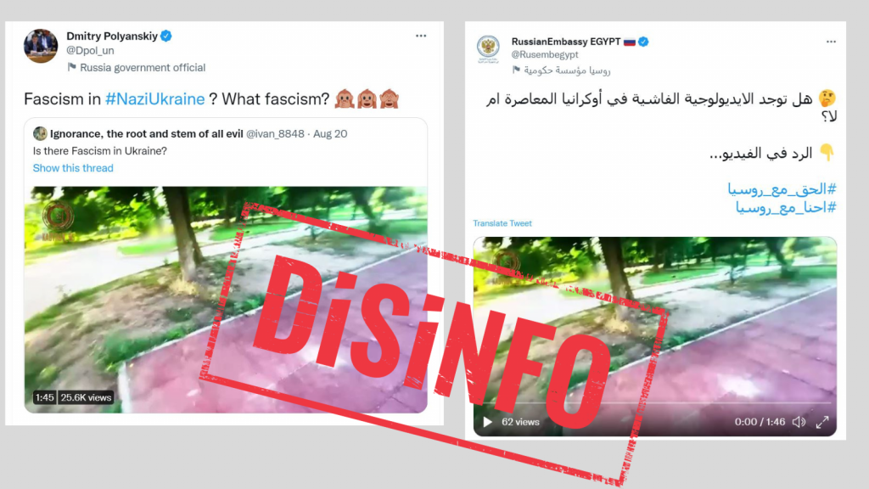Open the three-dot menu on Polyanskiy's tweet
Screen dimensions: 869x489
click(x=421, y=36)
